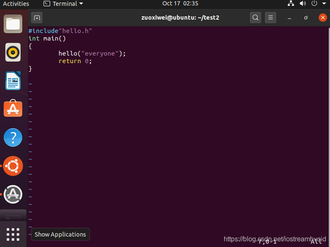Click the terminal search magnifier button

point(255,18)
